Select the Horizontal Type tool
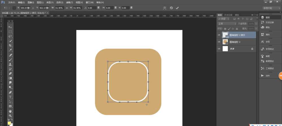282x126 pixels. [10, 97]
